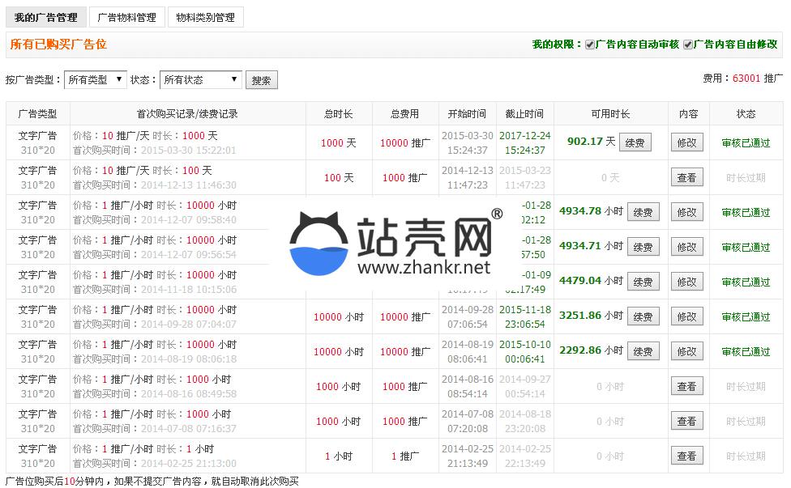Image resolution: width=791 pixels, height=488 pixels.
Task: Switch to 广告物料管理 tab
Action: pos(126,17)
